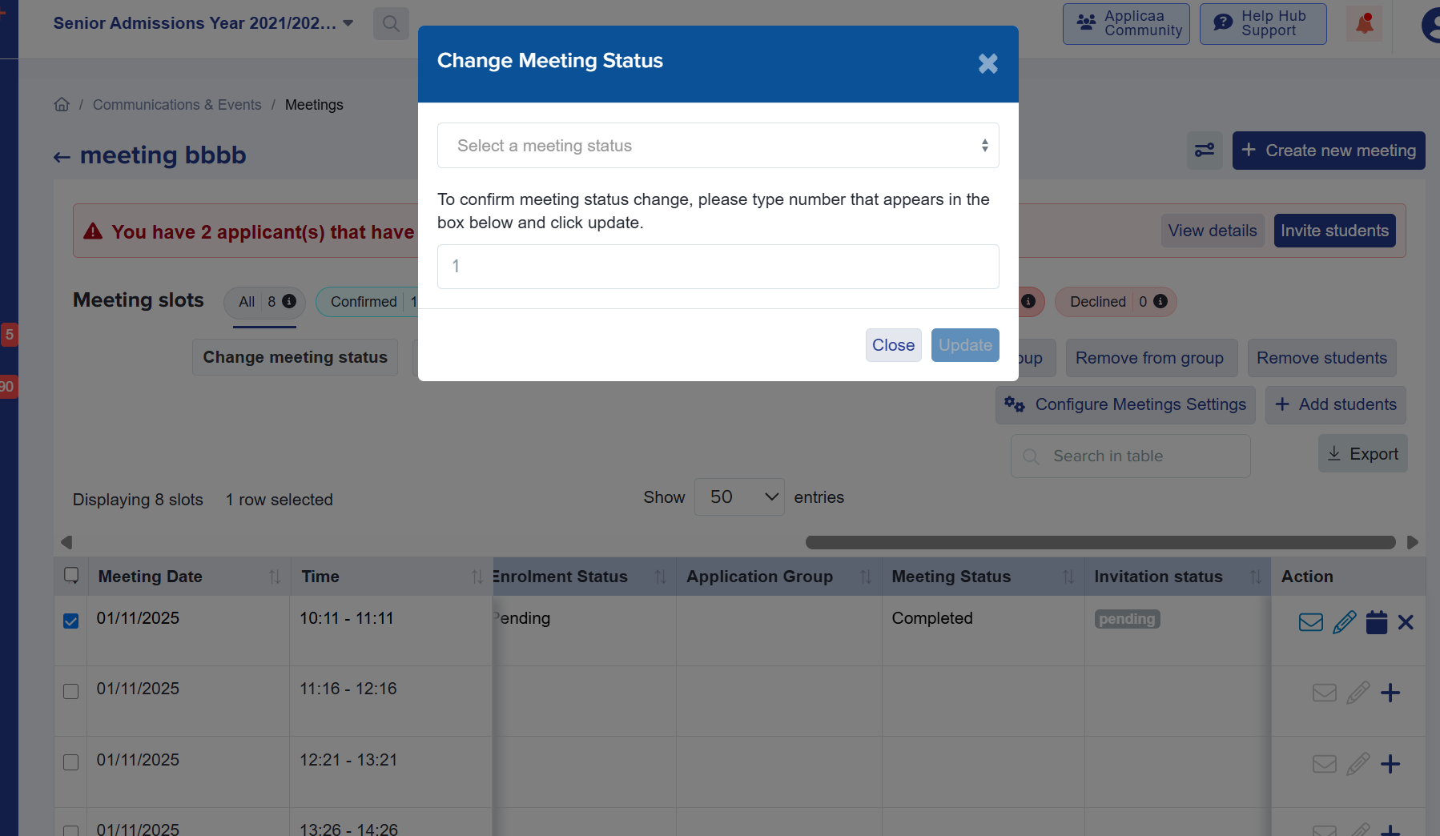The height and width of the screenshot is (836, 1440).
Task: Open the Select a meeting status dropdown
Action: pyautogui.click(x=718, y=146)
